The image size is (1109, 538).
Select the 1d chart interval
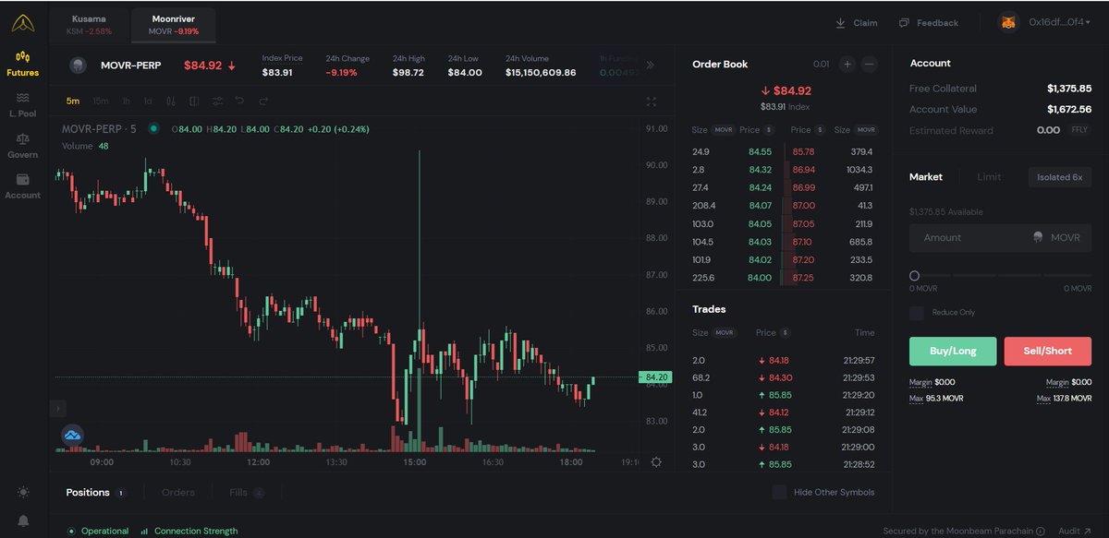pos(148,101)
